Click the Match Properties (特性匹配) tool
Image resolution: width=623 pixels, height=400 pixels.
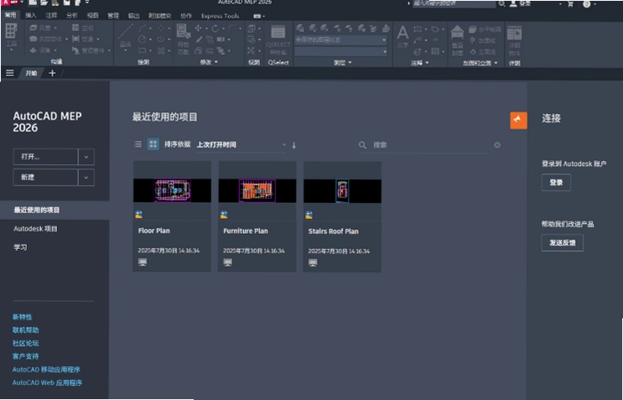[184, 39]
